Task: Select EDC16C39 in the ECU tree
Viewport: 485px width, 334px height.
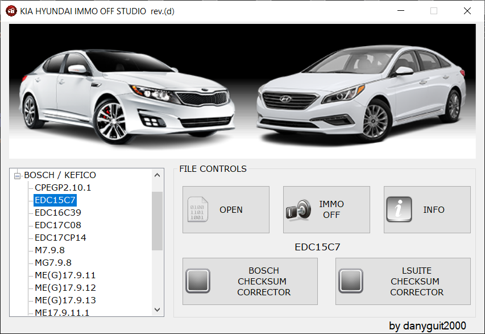Action: point(58,213)
